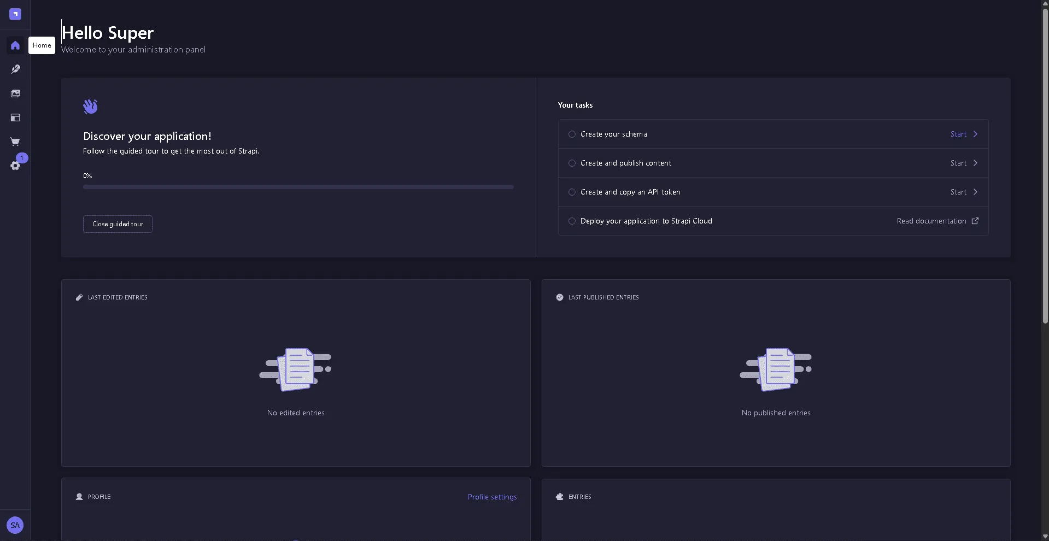Start the Create your schema task
Screen dimensions: 1049x541
click(x=958, y=134)
